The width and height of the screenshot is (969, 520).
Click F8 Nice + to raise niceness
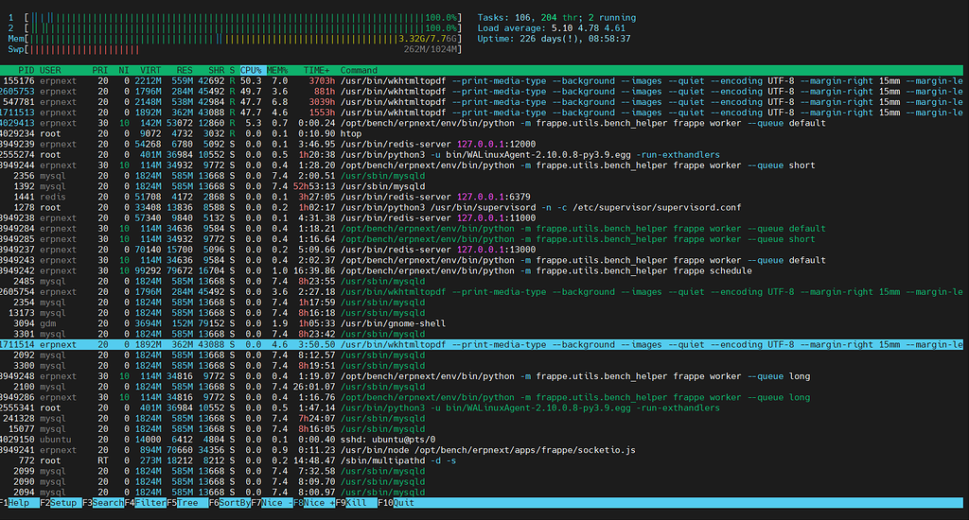click(314, 503)
